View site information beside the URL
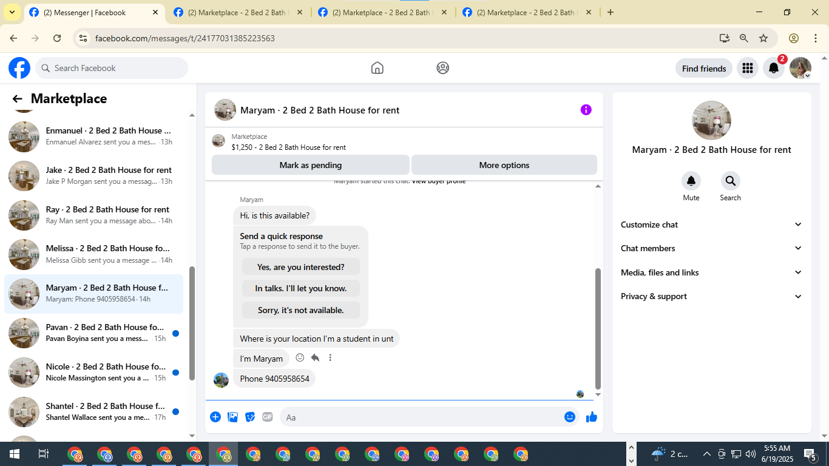The image size is (829, 466). tap(84, 38)
